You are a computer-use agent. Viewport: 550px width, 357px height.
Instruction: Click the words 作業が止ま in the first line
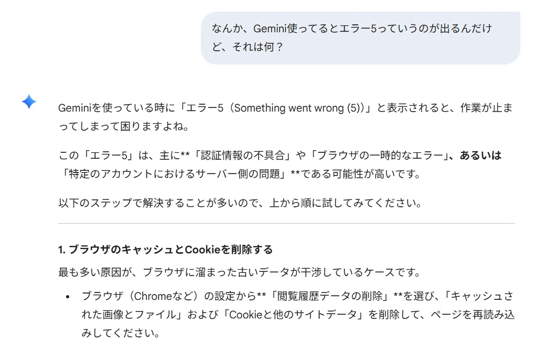pos(486,108)
